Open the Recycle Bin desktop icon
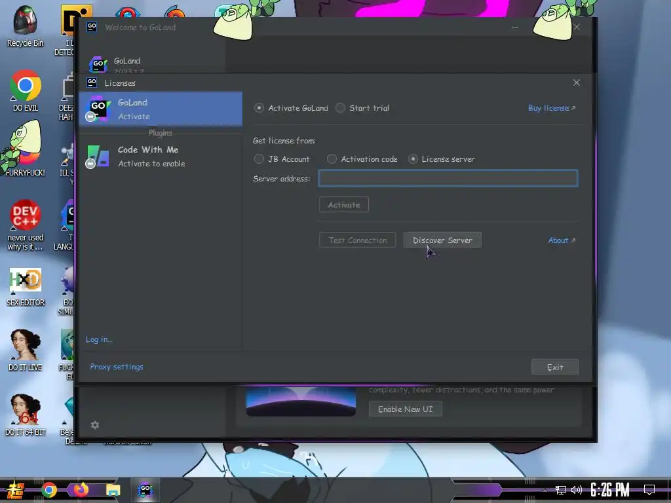Screen dimensions: 671x503 click(x=26, y=26)
